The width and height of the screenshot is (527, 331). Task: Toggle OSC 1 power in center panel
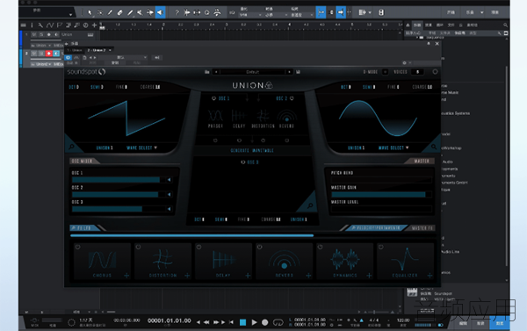[213, 98]
